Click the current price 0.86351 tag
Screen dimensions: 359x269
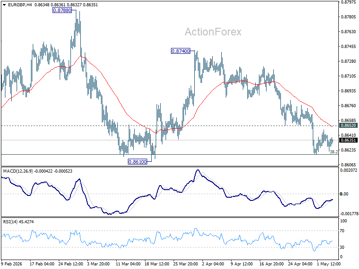pos(348,140)
